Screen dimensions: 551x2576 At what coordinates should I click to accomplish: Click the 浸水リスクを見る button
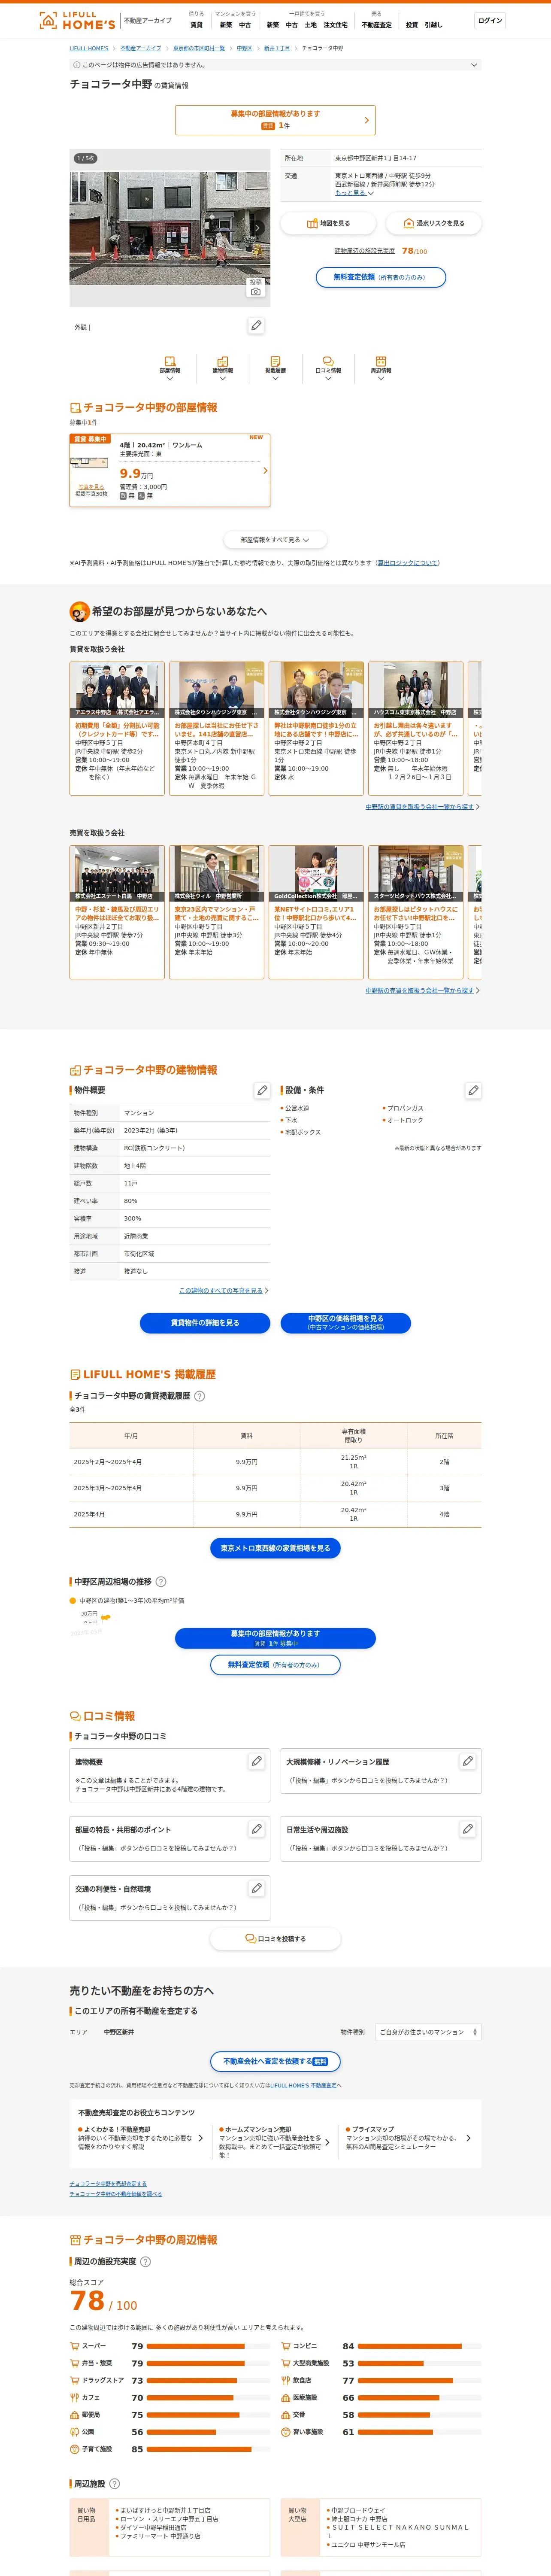tap(433, 223)
